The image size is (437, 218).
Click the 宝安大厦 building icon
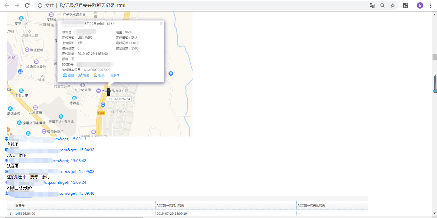click(x=21, y=91)
